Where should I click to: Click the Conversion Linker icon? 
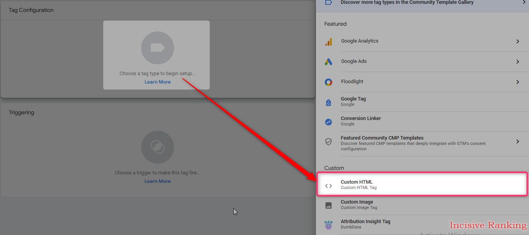tap(328, 122)
